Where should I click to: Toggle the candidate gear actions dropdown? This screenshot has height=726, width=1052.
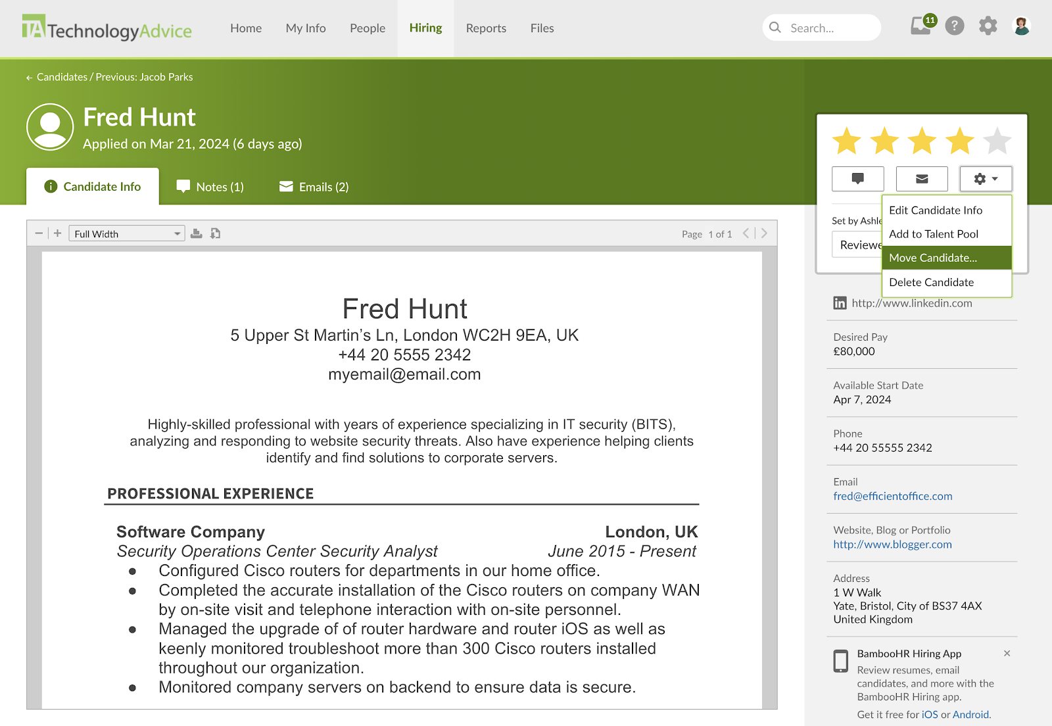(986, 179)
